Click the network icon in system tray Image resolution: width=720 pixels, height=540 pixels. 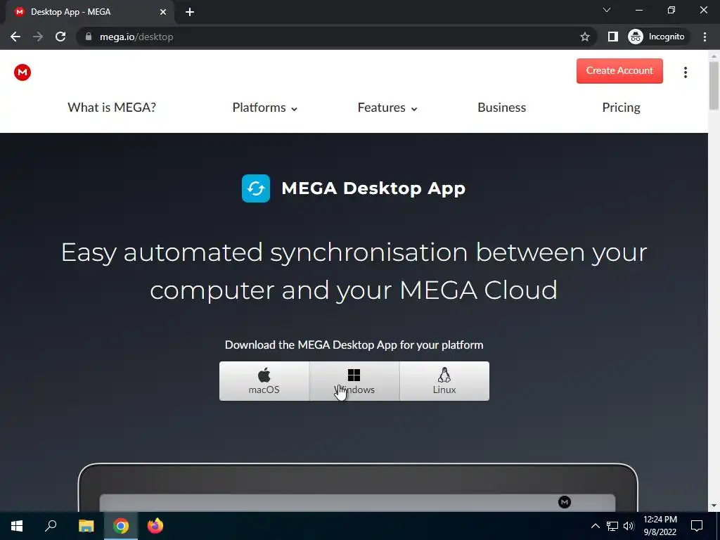[612, 526]
